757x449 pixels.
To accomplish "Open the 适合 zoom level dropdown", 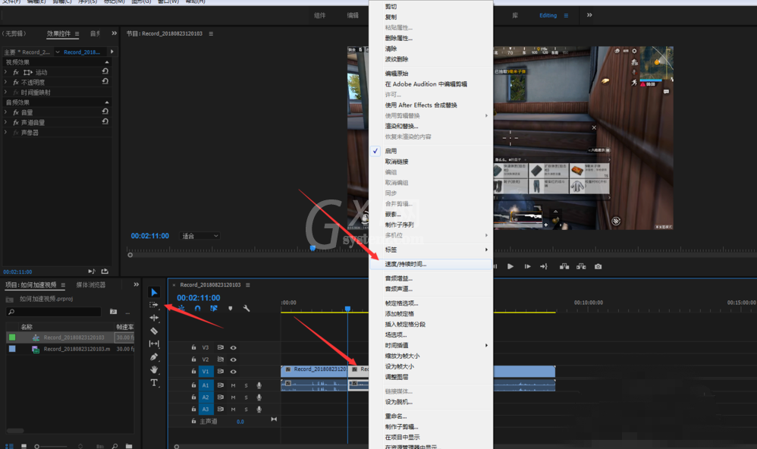I will [200, 236].
